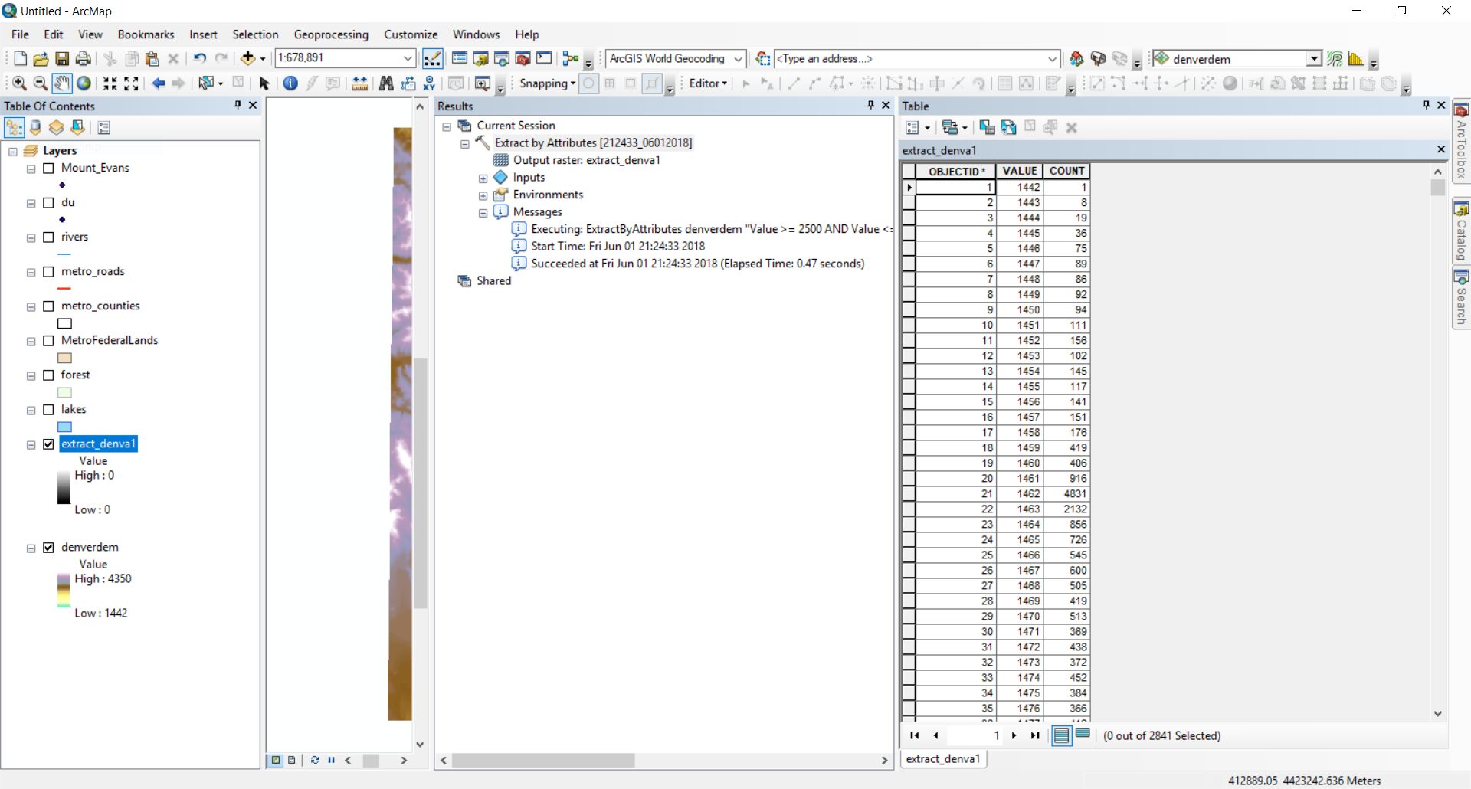Check the forest layer box
Screen dimensions: 1471x789
click(x=48, y=375)
